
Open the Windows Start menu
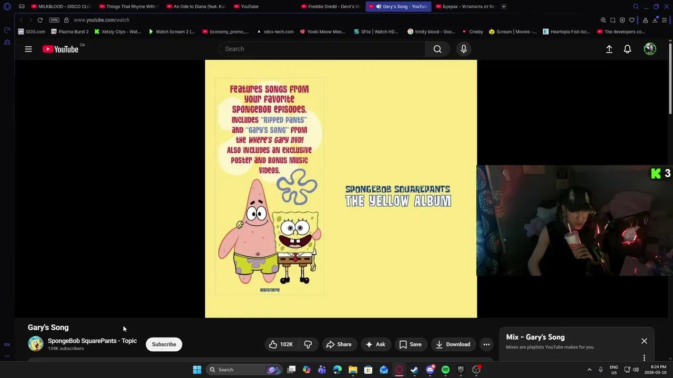pos(197,370)
